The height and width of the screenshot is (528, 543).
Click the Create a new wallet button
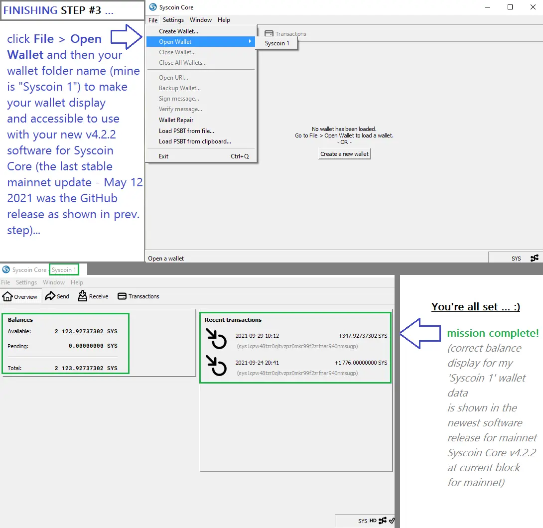pyautogui.click(x=344, y=154)
